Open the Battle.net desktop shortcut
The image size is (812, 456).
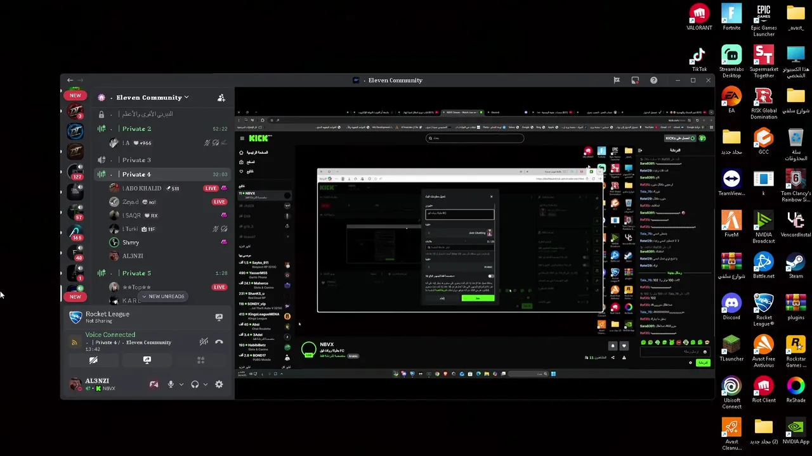point(764,266)
